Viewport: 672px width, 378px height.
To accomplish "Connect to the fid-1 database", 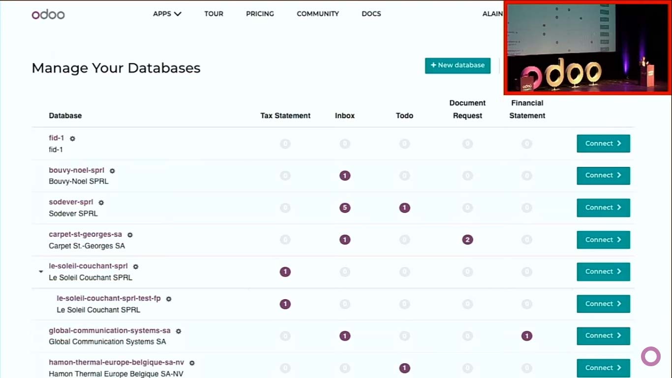I will click(604, 144).
